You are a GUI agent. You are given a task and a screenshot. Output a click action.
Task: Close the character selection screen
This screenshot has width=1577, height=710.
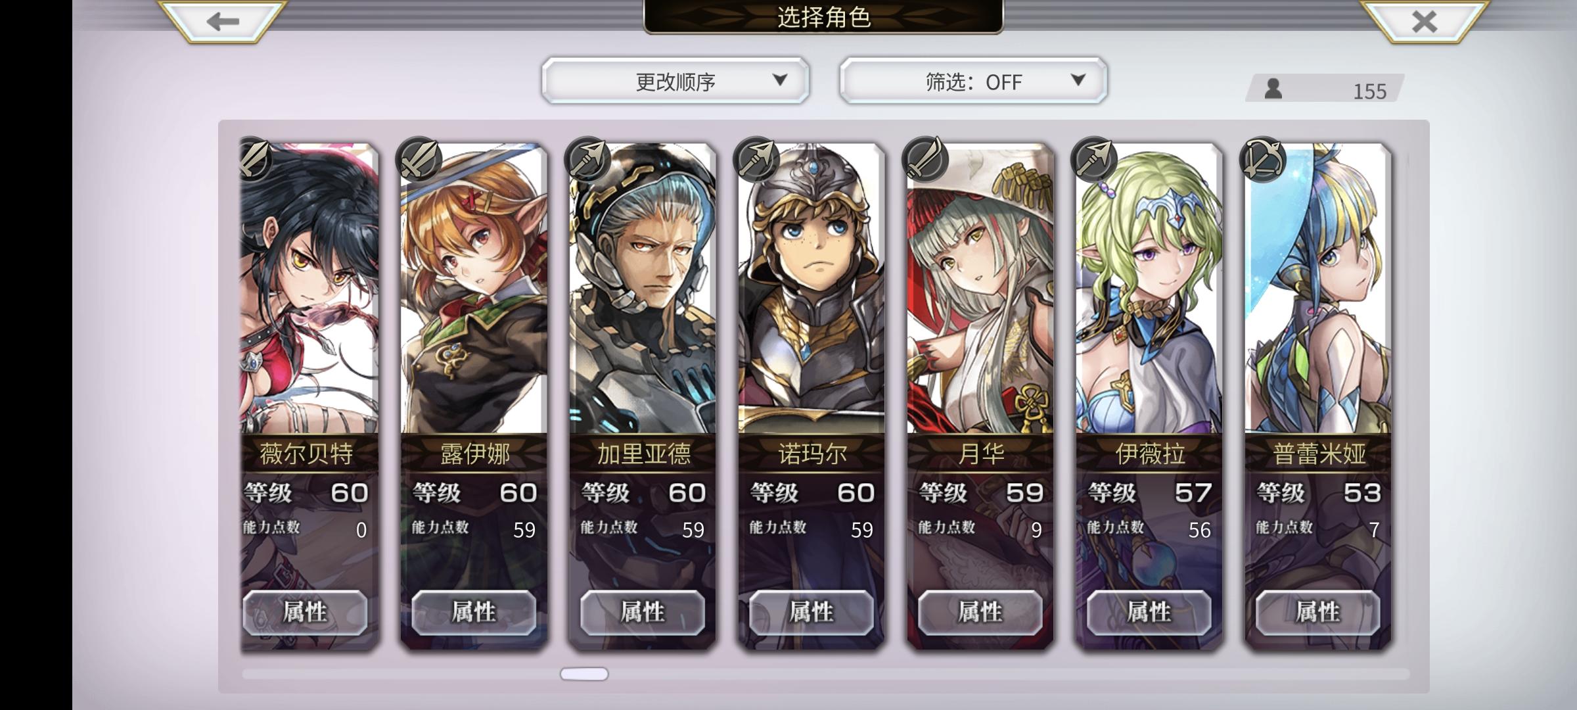[1424, 21]
